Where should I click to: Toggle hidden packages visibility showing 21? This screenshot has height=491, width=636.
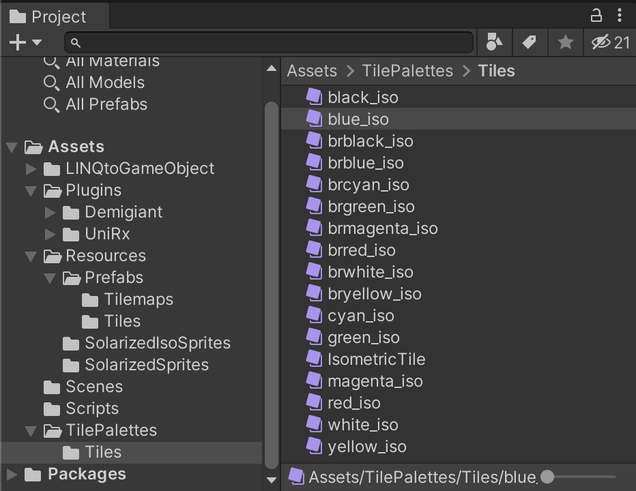click(x=610, y=42)
